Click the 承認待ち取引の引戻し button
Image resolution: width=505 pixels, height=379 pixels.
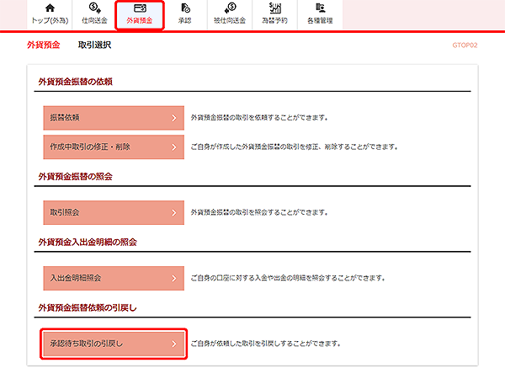(114, 344)
